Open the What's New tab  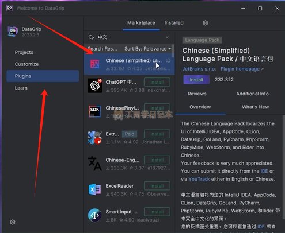(256, 107)
